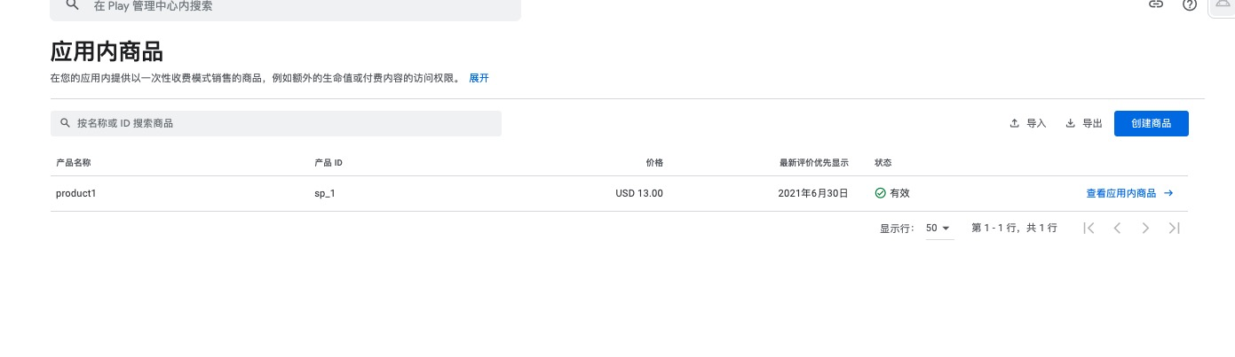
Task: Select the product1 table row
Action: [619, 193]
